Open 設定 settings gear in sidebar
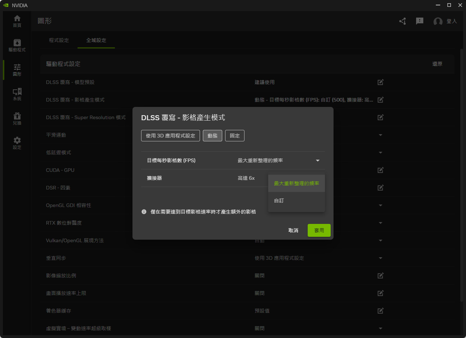Screen dimensions: 466x338 click(x=17, y=143)
